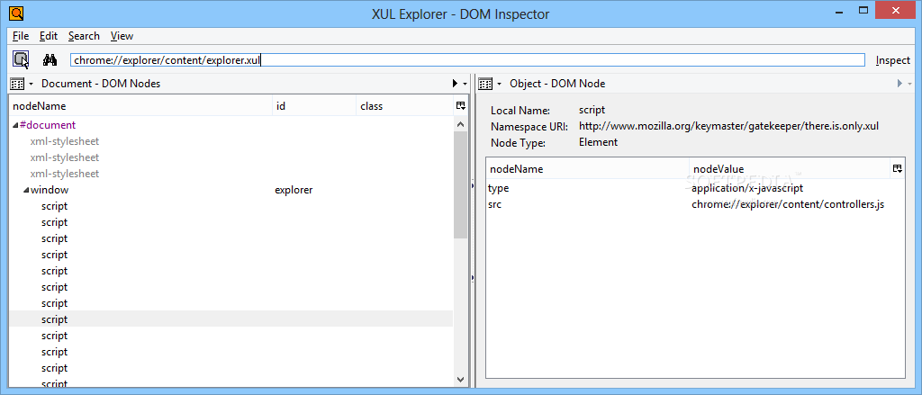922x395 pixels.
Task: Sort by class column header
Action: click(404, 106)
